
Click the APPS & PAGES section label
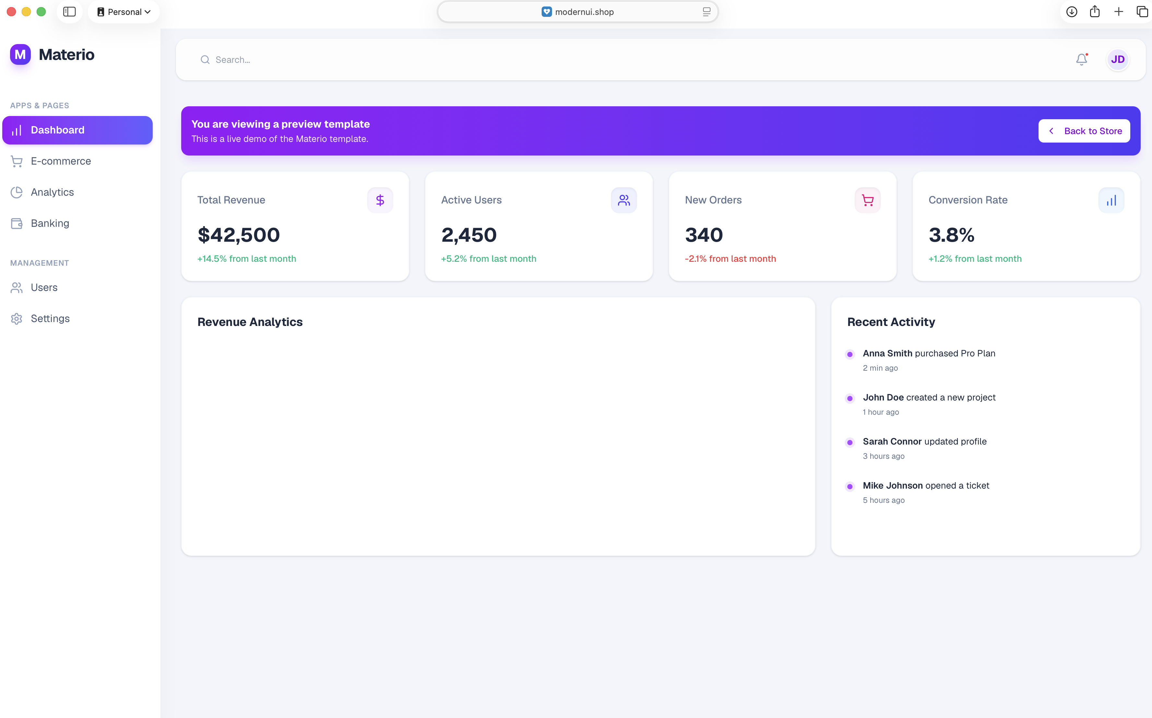pyautogui.click(x=40, y=105)
